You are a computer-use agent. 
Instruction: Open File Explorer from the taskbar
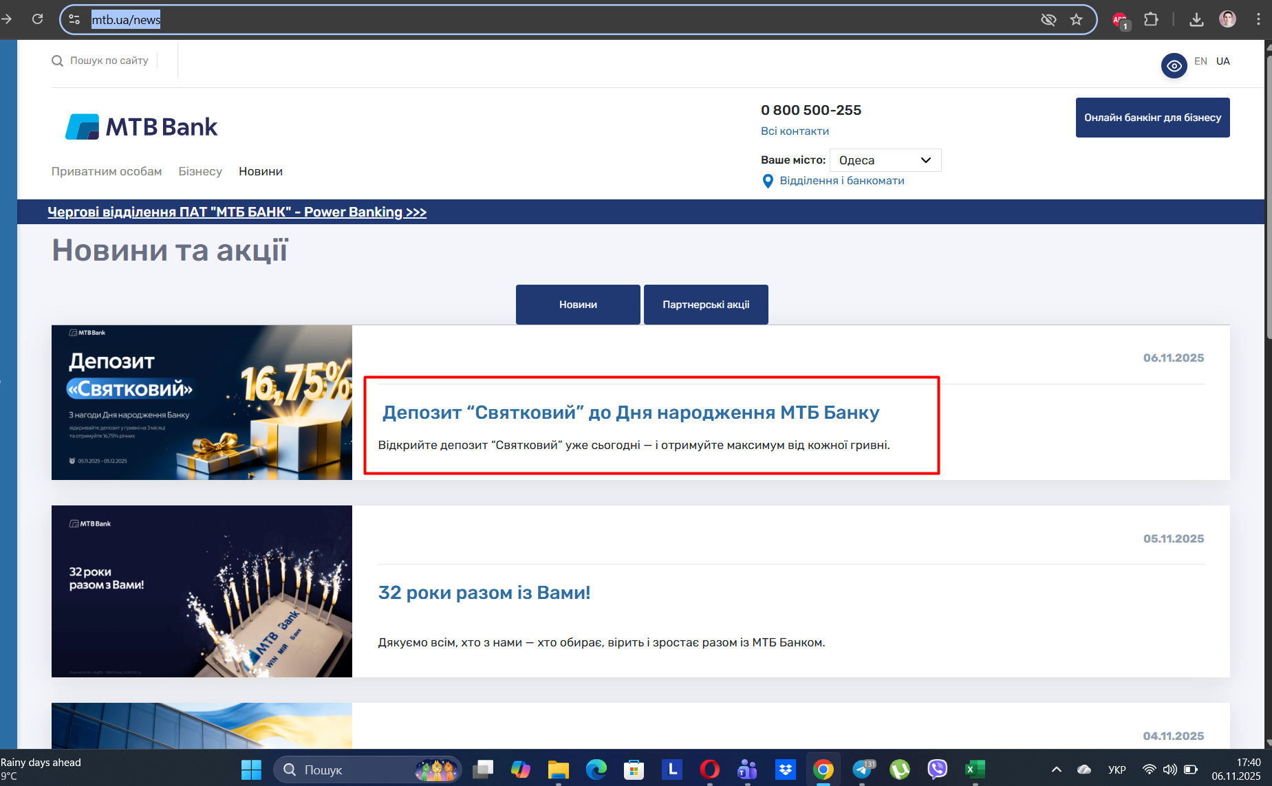(x=559, y=769)
